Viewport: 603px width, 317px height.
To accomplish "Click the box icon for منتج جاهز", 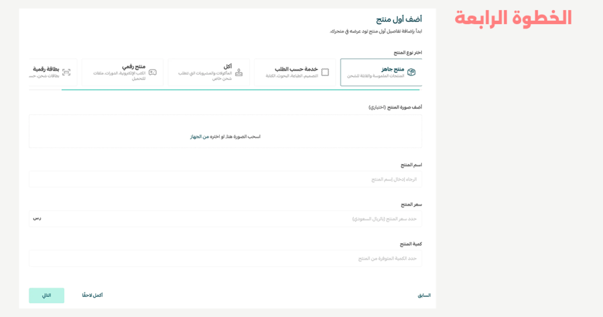I will [412, 72].
